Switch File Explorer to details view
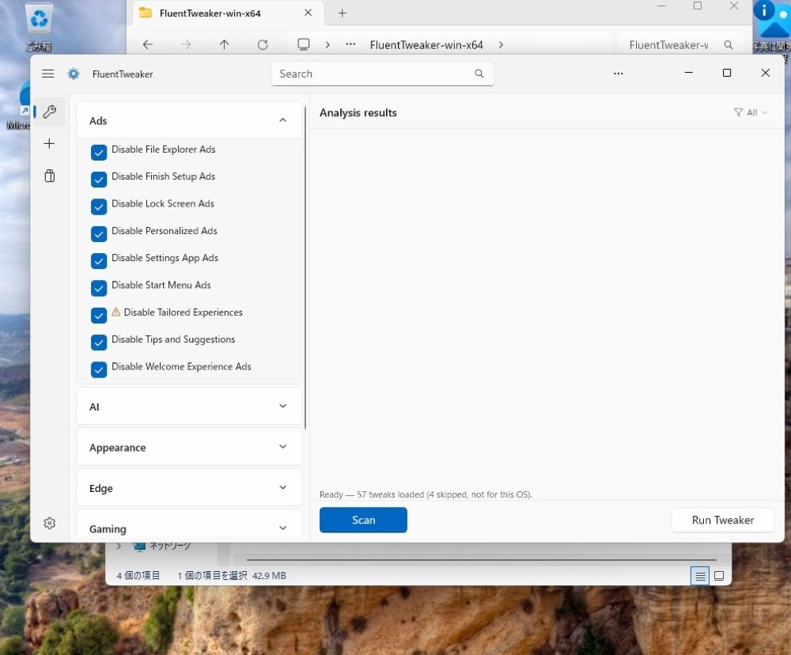Screen dimensions: 791x655 700,576
